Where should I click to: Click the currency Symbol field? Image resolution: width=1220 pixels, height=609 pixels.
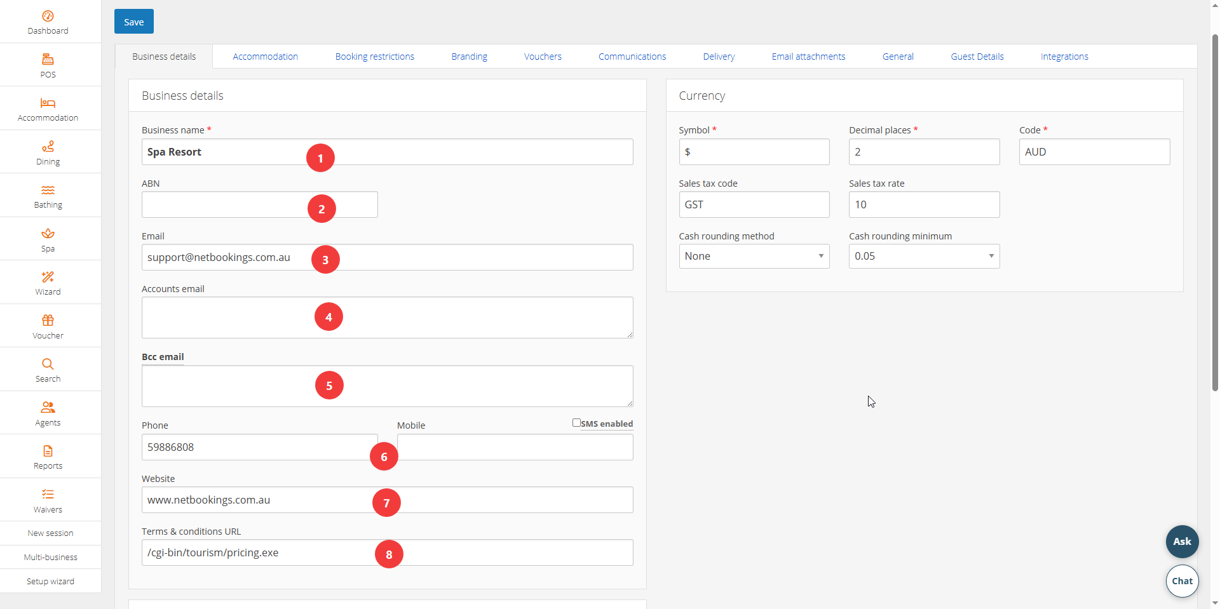[x=754, y=152]
